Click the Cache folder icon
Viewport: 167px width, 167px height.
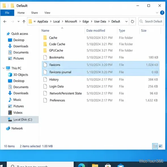tap(45, 38)
